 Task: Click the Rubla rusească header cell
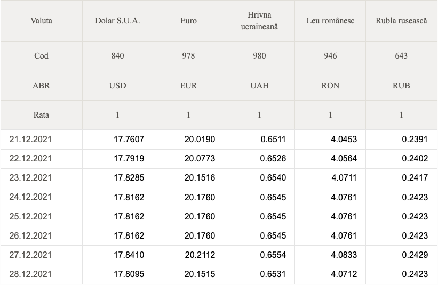(x=401, y=21)
